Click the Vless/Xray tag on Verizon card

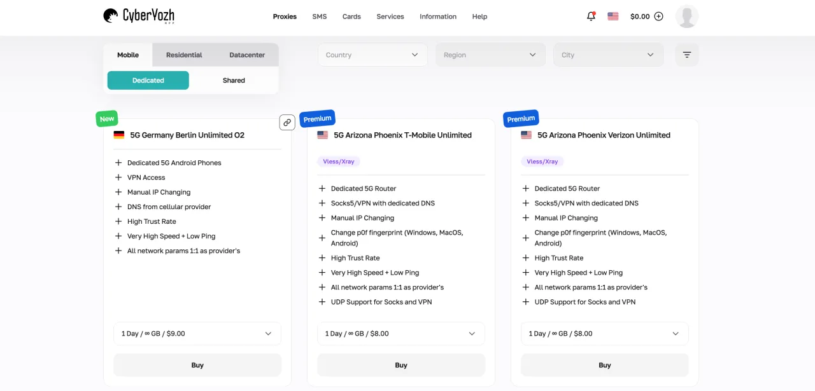coord(542,161)
